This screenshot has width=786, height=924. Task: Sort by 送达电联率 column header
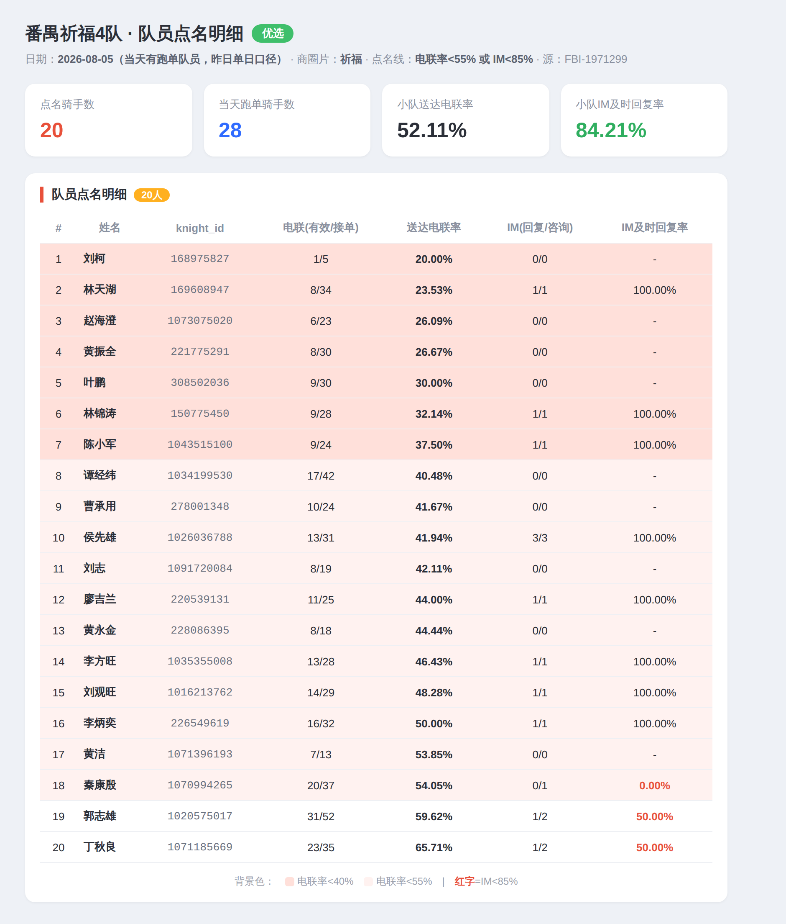click(434, 228)
